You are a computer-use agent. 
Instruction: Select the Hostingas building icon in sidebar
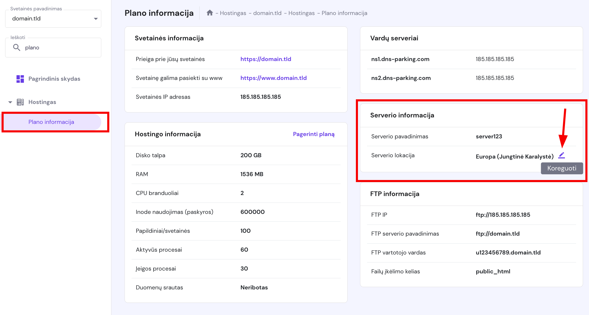pyautogui.click(x=20, y=102)
